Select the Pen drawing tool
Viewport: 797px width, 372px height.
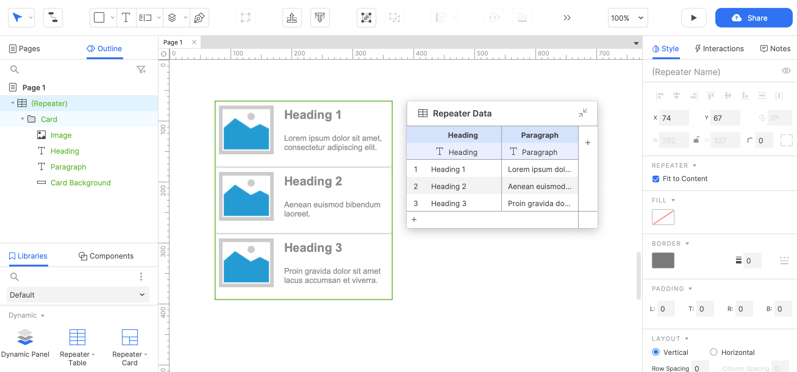click(199, 18)
